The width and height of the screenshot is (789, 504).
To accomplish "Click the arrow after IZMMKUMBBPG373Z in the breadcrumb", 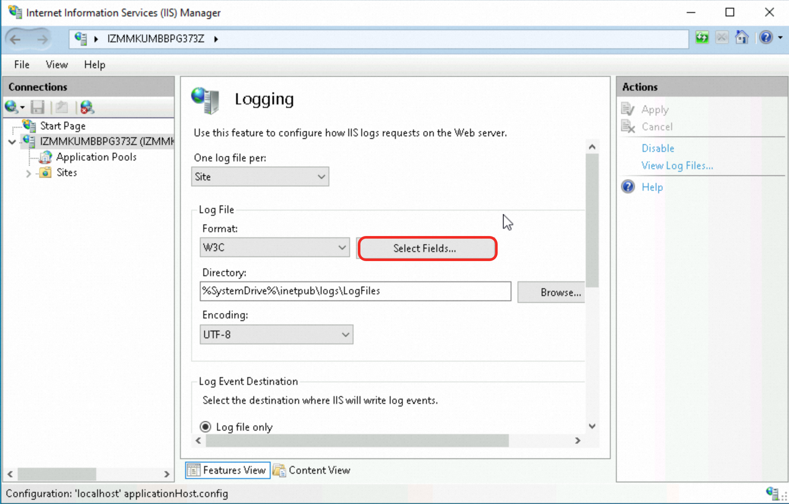I will (216, 39).
